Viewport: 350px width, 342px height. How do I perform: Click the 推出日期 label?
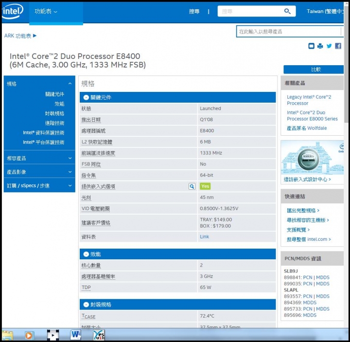91,120
